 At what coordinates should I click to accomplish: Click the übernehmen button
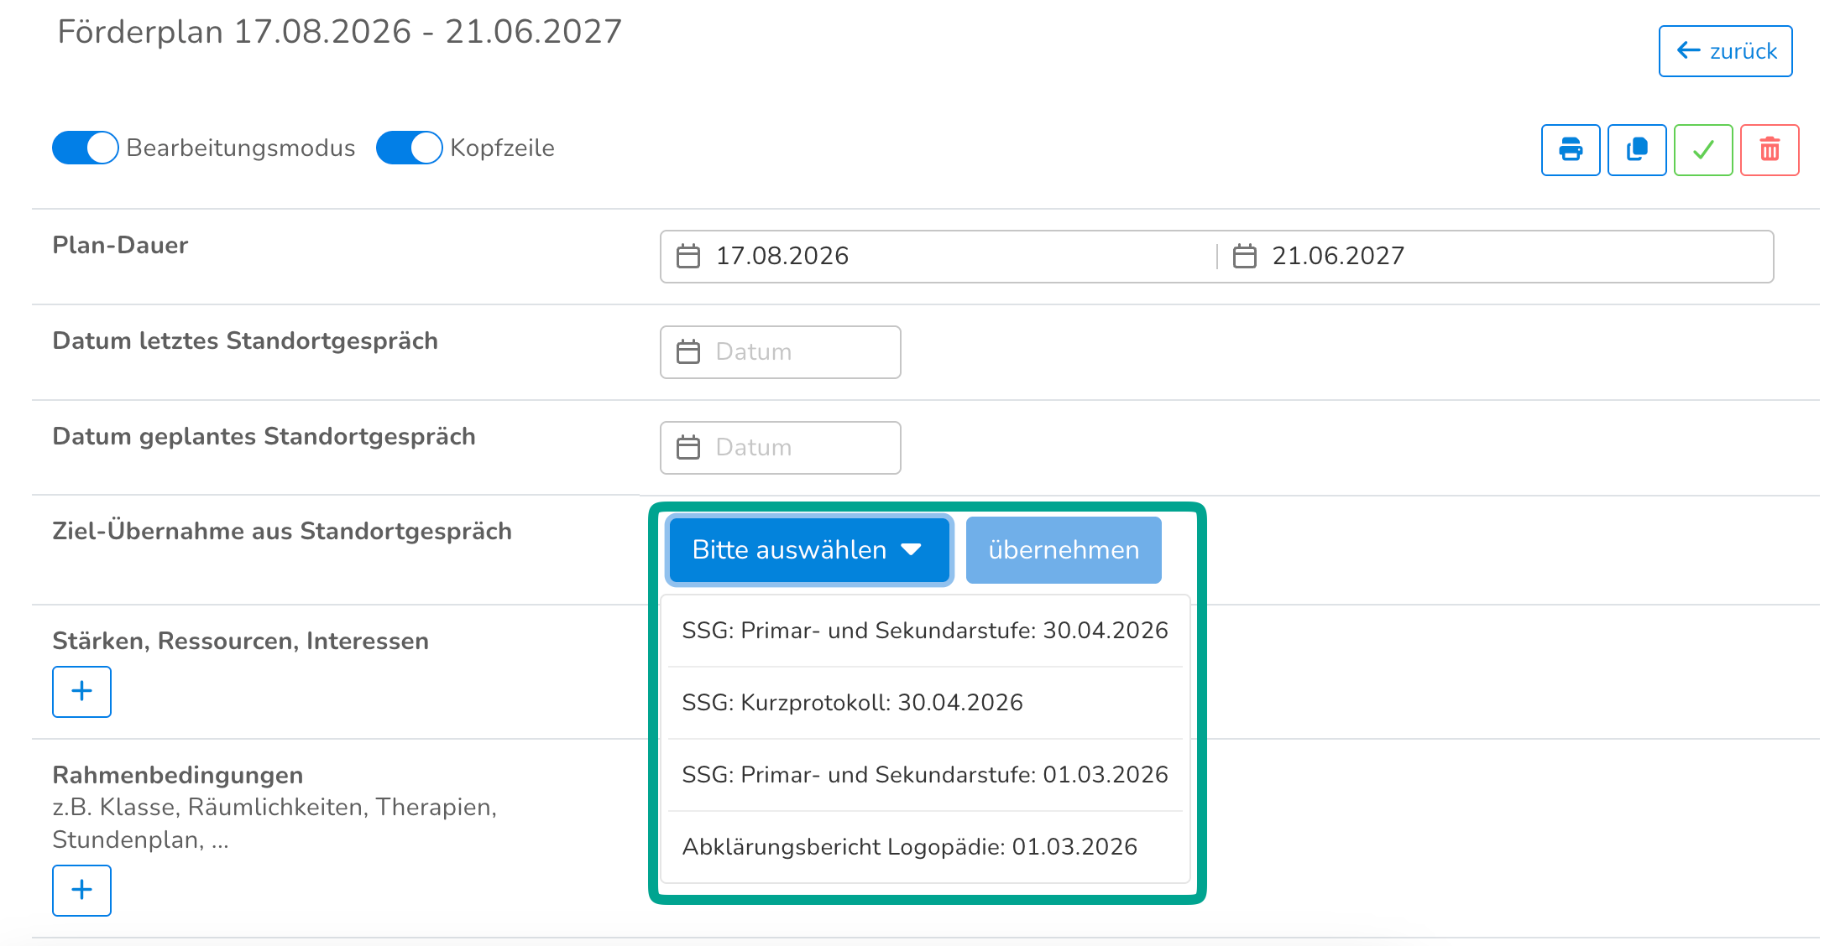[1063, 550]
